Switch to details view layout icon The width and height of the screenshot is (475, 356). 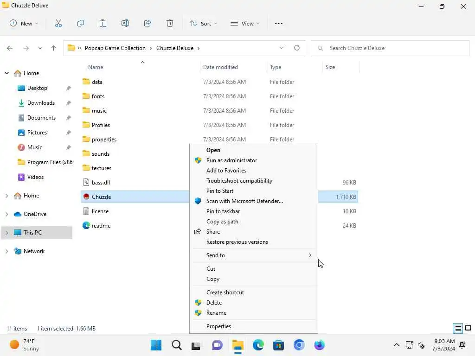458,328
